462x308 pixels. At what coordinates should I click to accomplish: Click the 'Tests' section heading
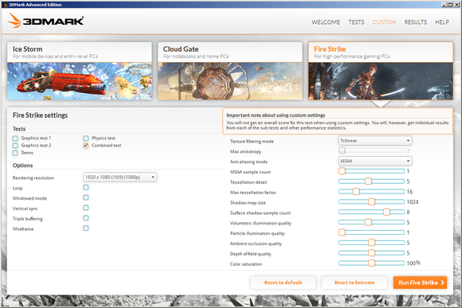click(19, 129)
